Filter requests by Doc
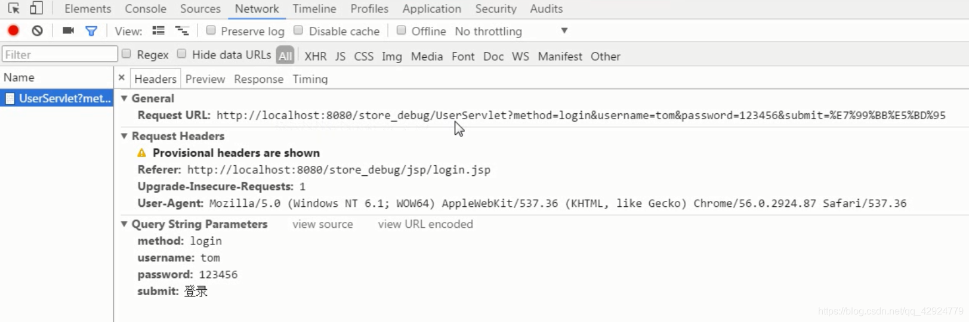 (x=493, y=56)
